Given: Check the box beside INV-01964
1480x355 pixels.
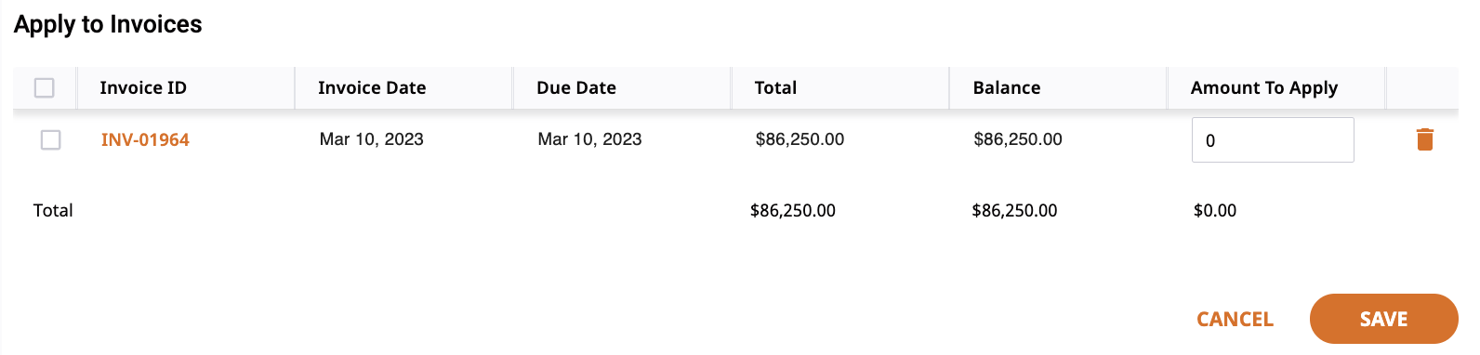Looking at the screenshot, I should pyautogui.click(x=50, y=139).
